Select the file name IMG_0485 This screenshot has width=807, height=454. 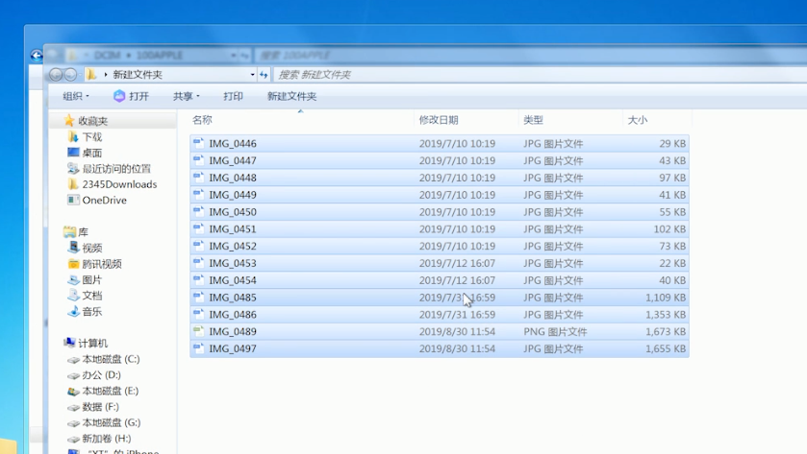pos(233,298)
